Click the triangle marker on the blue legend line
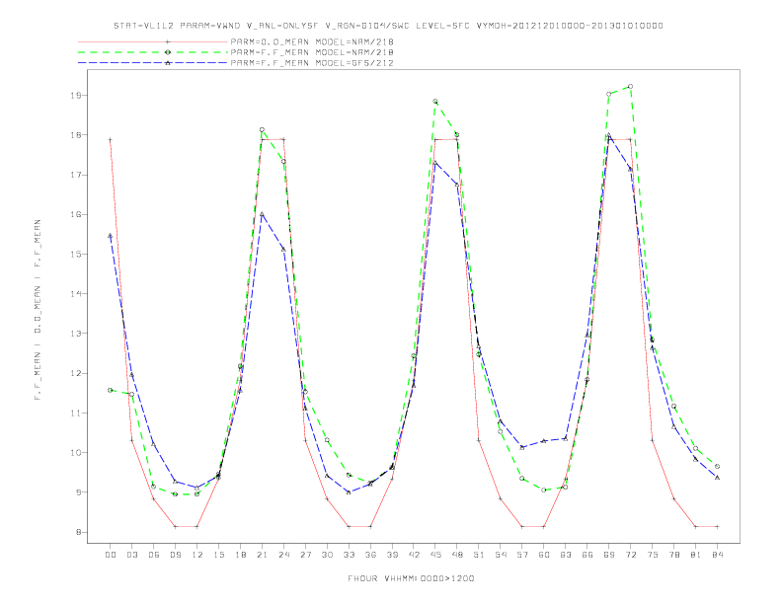 point(168,63)
